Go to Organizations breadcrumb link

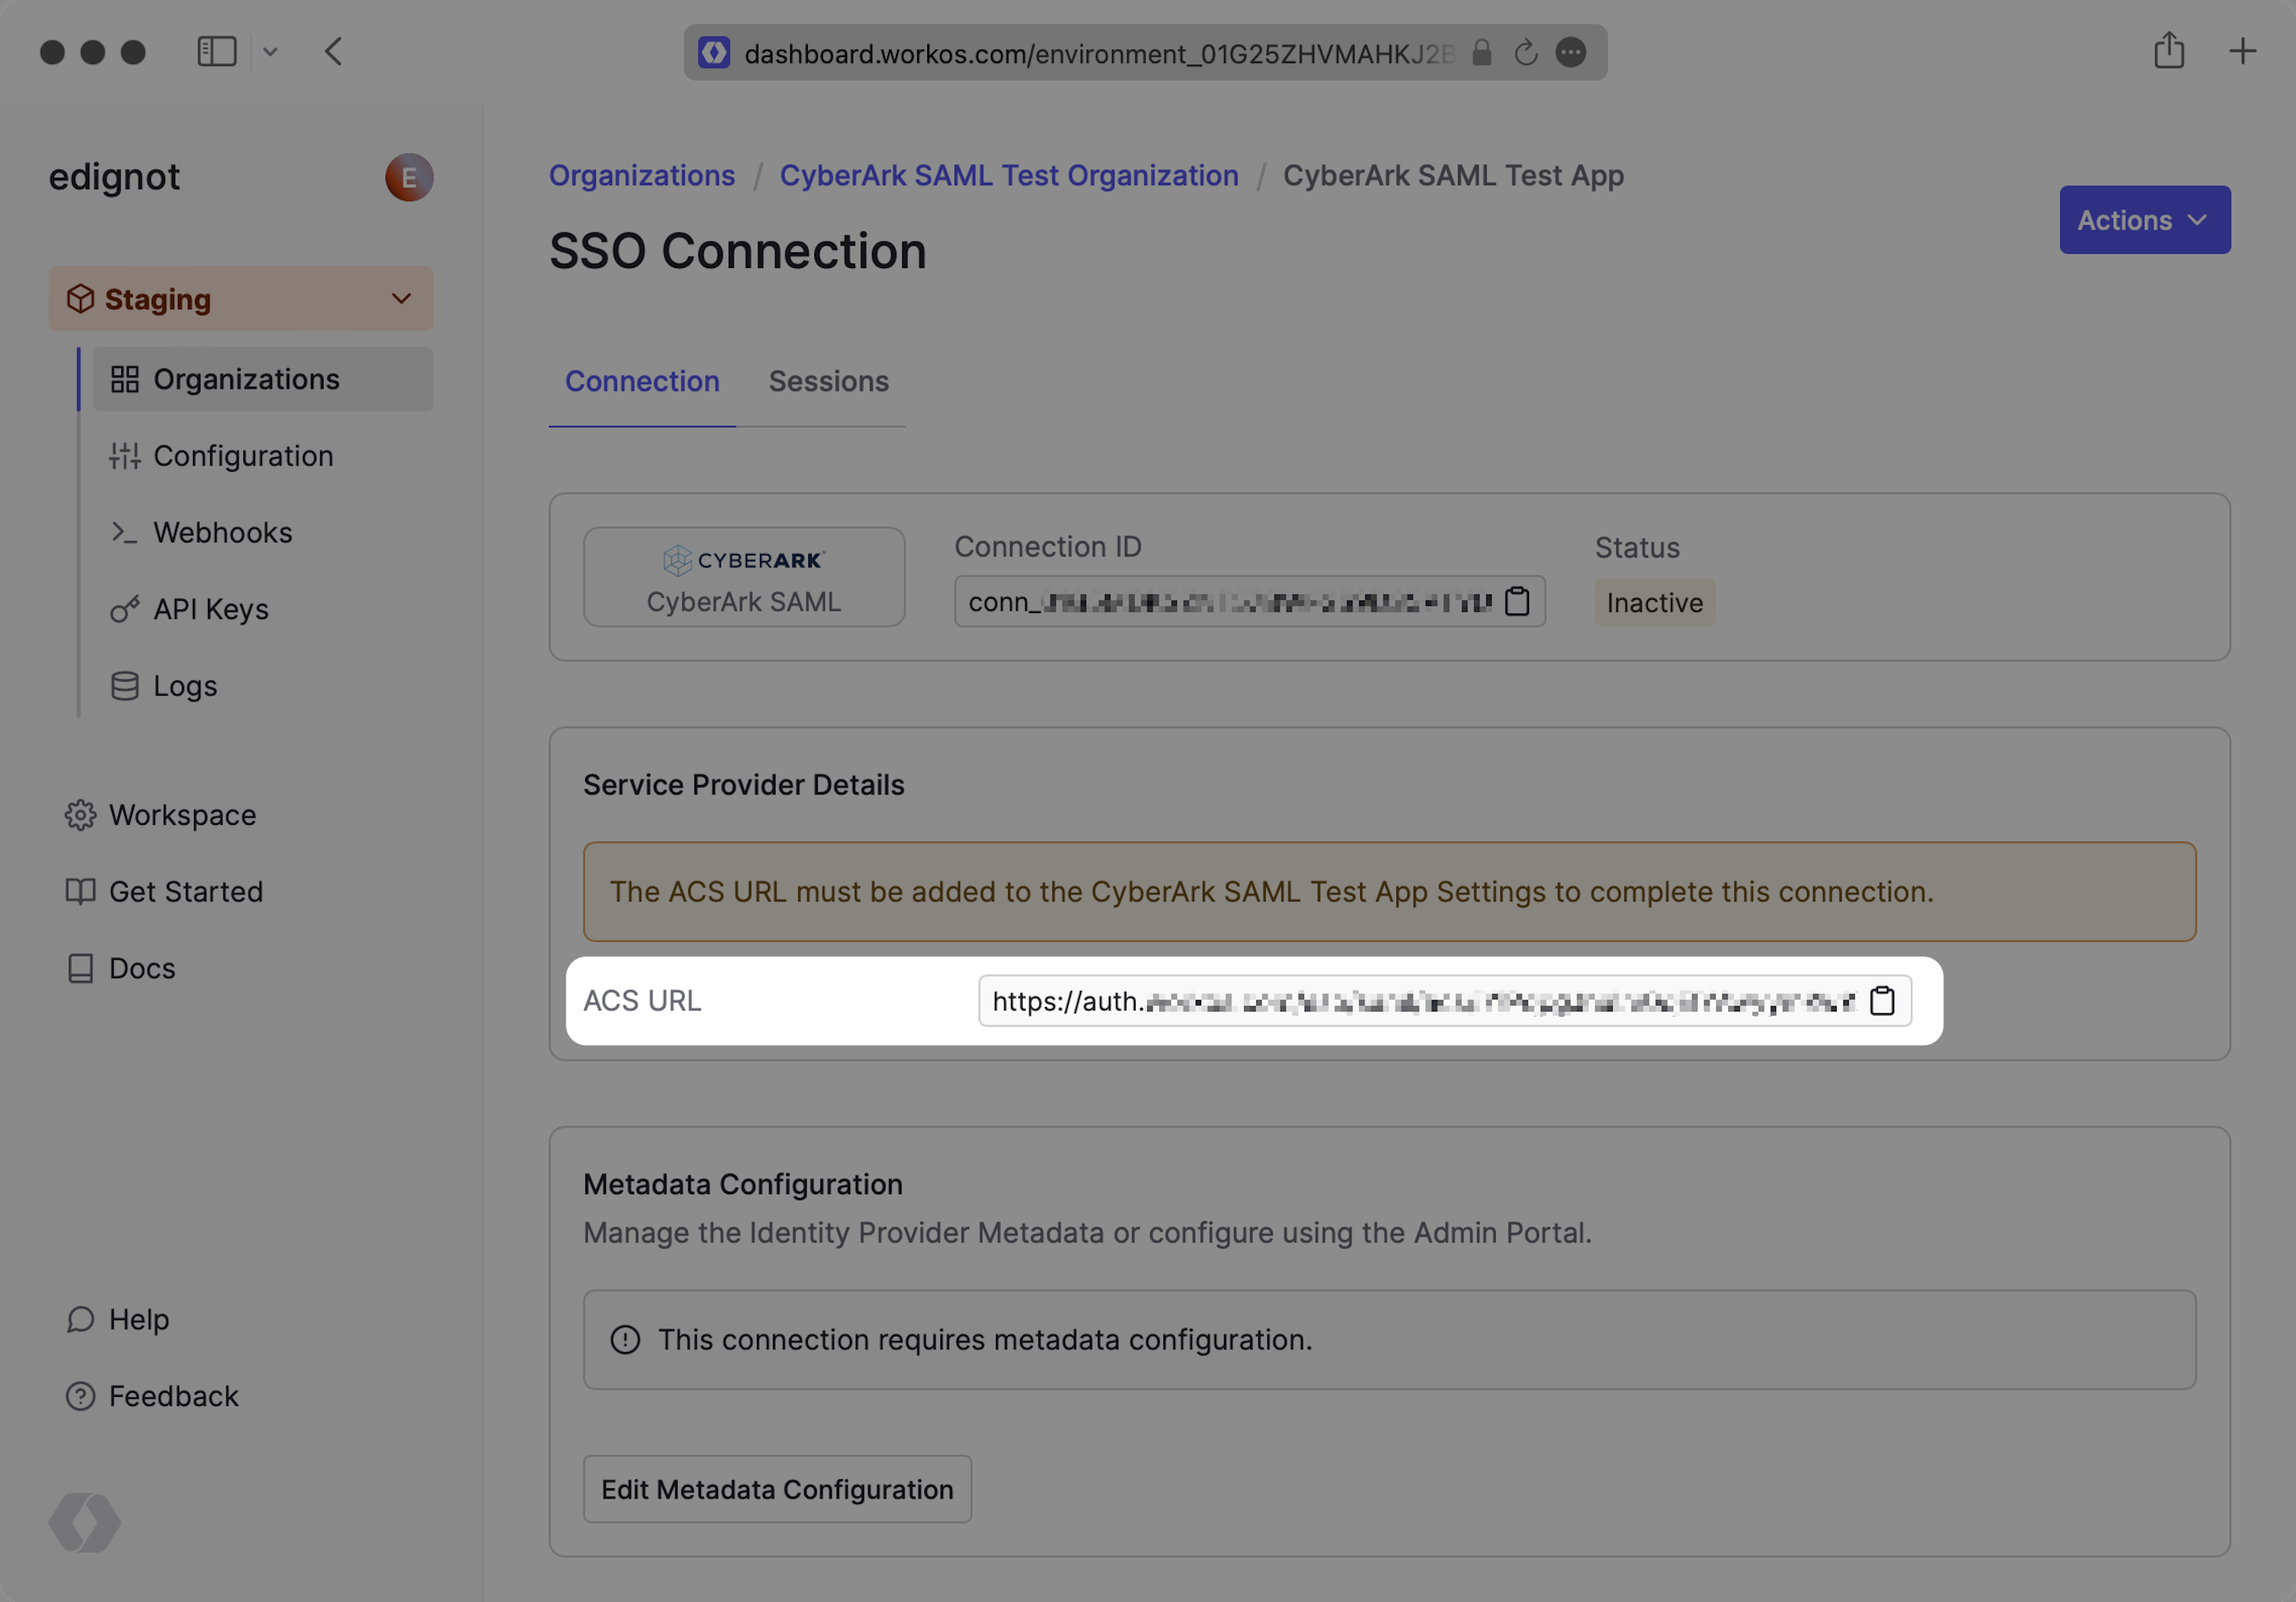(641, 176)
